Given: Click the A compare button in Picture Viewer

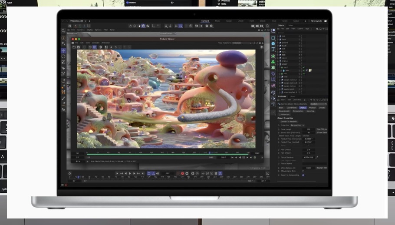Looking at the screenshot, I should pos(112,47).
